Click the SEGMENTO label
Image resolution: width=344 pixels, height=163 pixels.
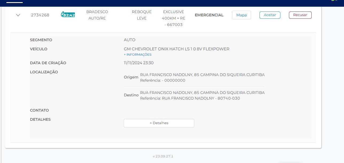coord(41,40)
